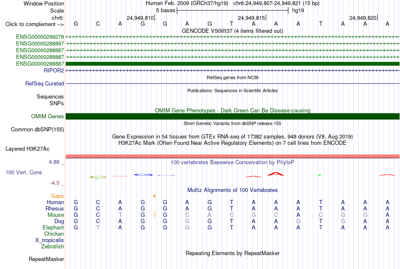The width and height of the screenshot is (400, 269).
Task: Select the Zebrafish species label
Action: (x=53, y=247)
